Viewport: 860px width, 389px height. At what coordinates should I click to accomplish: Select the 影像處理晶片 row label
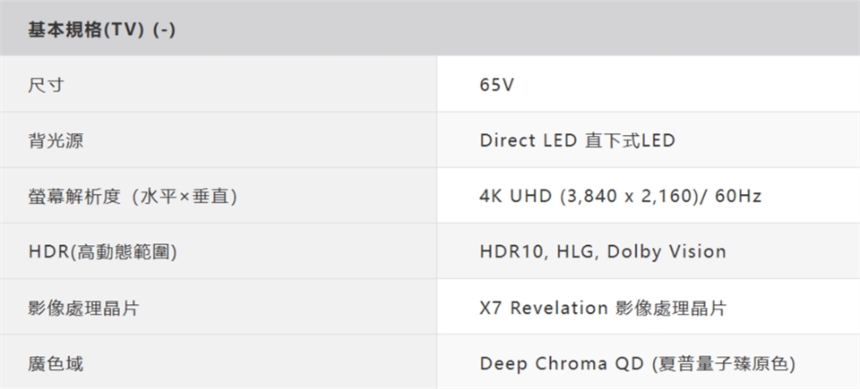tap(82, 309)
